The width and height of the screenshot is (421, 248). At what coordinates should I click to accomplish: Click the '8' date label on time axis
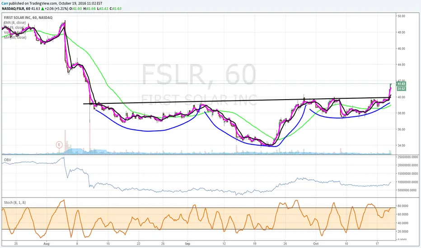(x=77, y=243)
